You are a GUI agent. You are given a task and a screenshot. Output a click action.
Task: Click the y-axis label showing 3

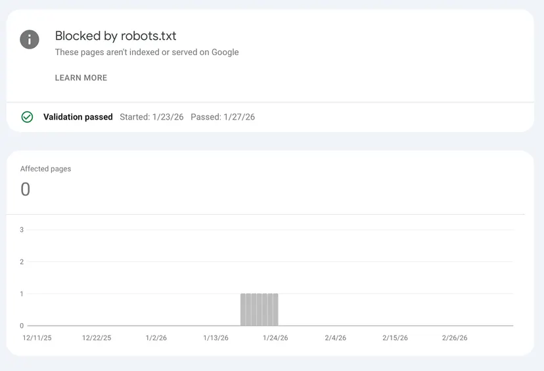[x=22, y=230]
